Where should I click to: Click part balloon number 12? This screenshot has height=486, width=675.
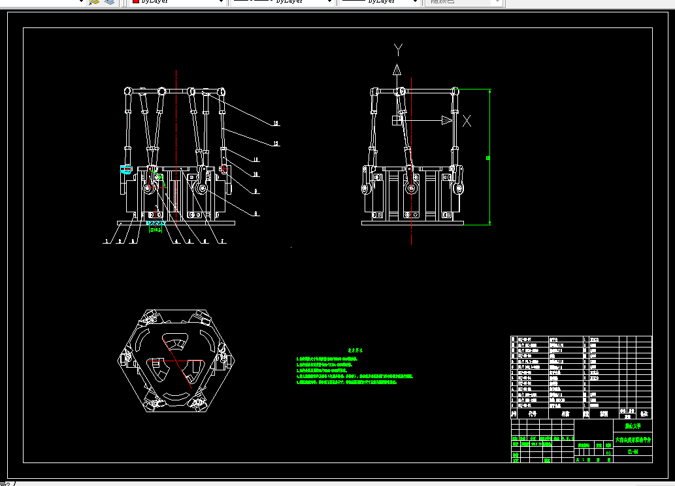click(x=276, y=143)
